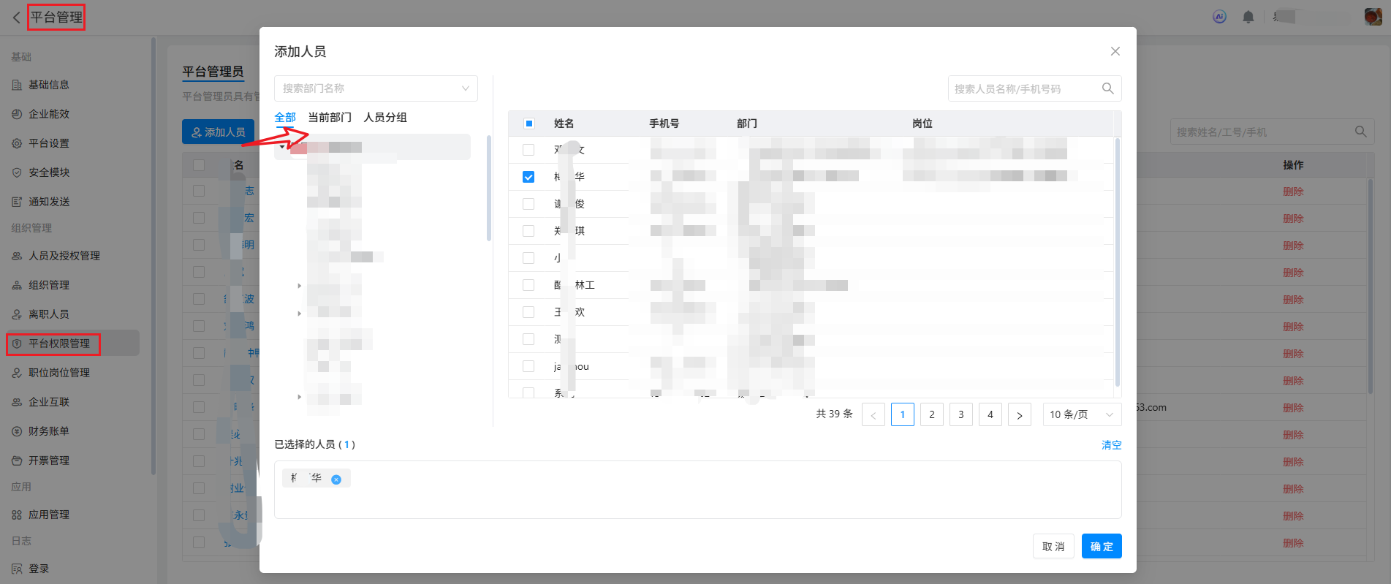Click the 清空 link to clear selection

click(1111, 445)
